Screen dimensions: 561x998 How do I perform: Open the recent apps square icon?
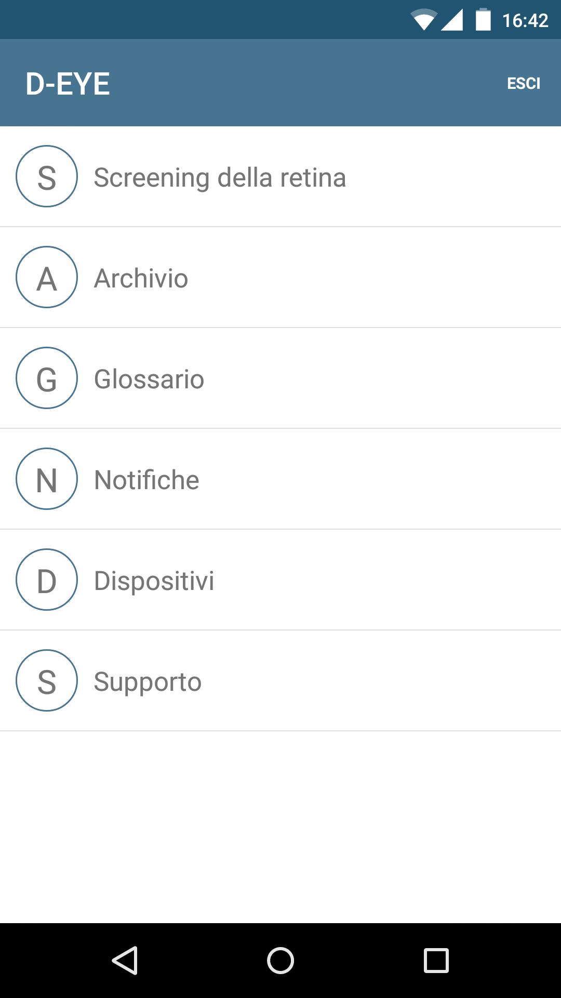tap(436, 960)
